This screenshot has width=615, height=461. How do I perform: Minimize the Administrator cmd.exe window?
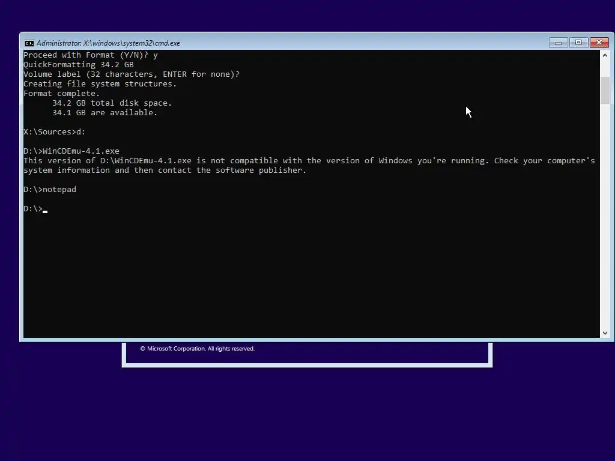pyautogui.click(x=558, y=43)
